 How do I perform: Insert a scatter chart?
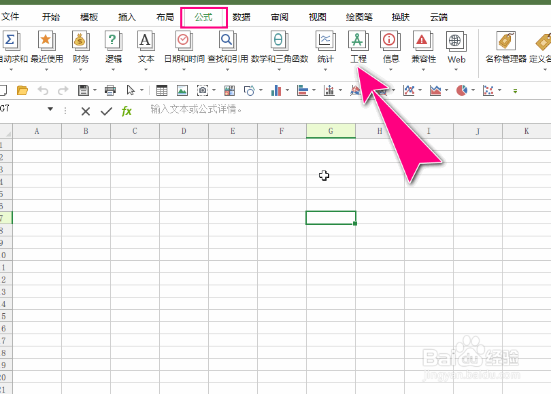click(x=488, y=90)
